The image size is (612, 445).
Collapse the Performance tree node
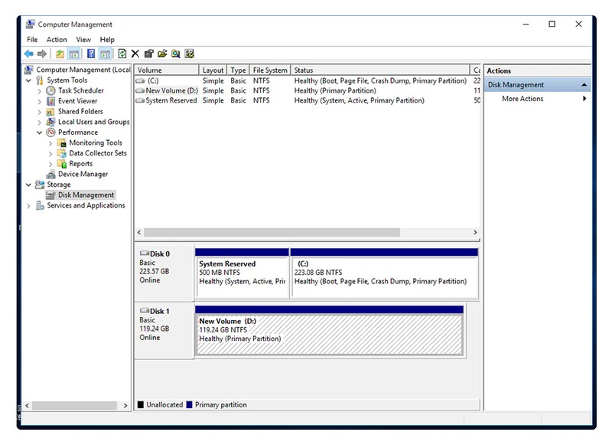(40, 133)
